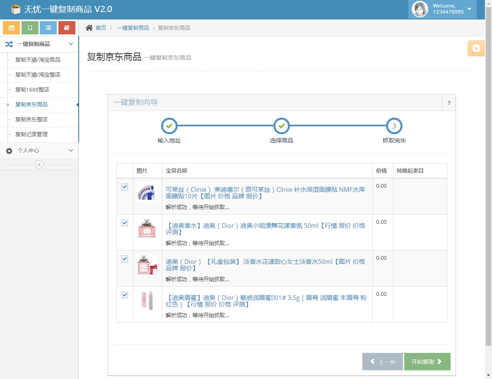Open the 迪奥唇蜜 魅惑润唇蜜 link

click(266, 301)
